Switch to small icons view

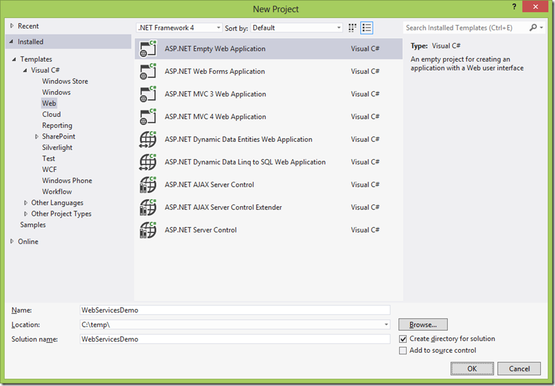pyautogui.click(x=352, y=28)
